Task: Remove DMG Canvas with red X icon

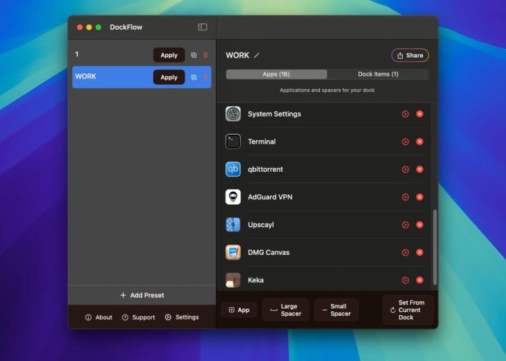Action: pos(420,253)
